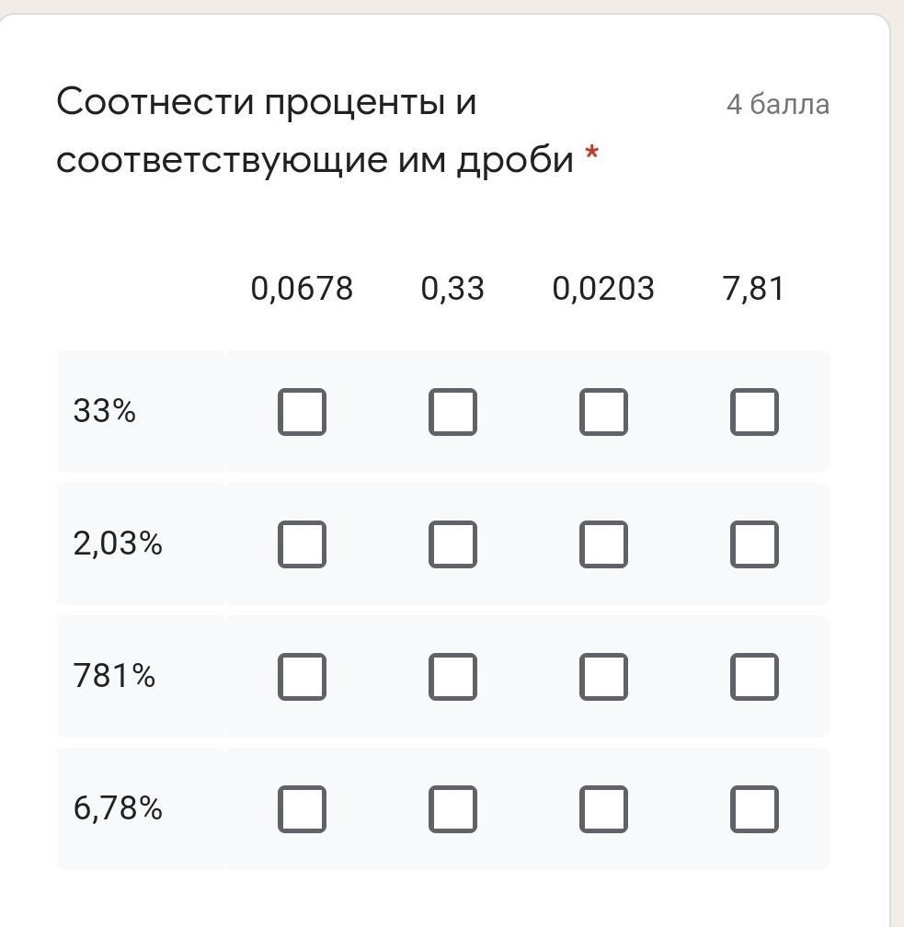Click the 7,81 column header
Screen dimensions: 904x927
754,289
